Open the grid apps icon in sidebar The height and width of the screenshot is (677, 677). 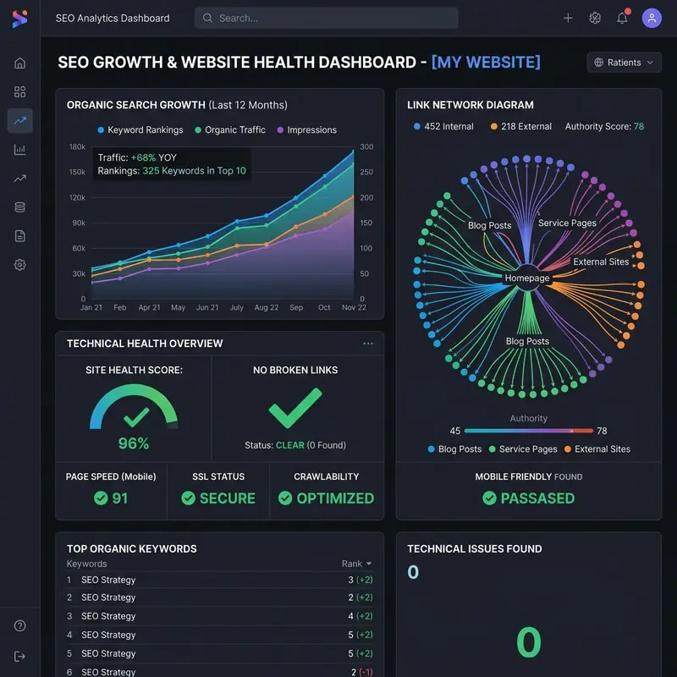tap(19, 91)
